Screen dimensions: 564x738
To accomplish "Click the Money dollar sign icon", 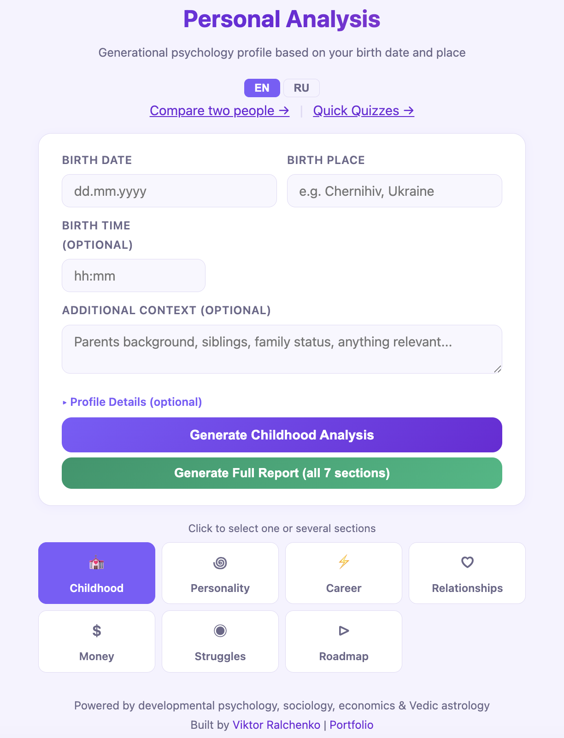I will coord(97,631).
